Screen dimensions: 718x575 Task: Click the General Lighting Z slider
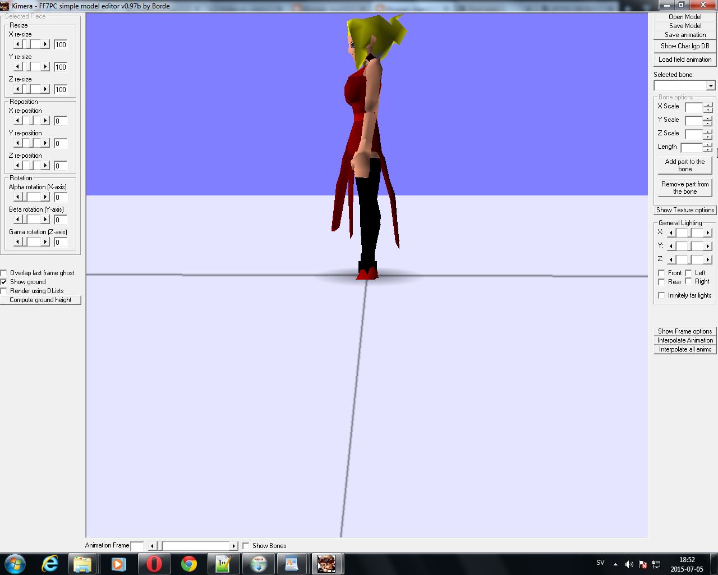(689, 259)
